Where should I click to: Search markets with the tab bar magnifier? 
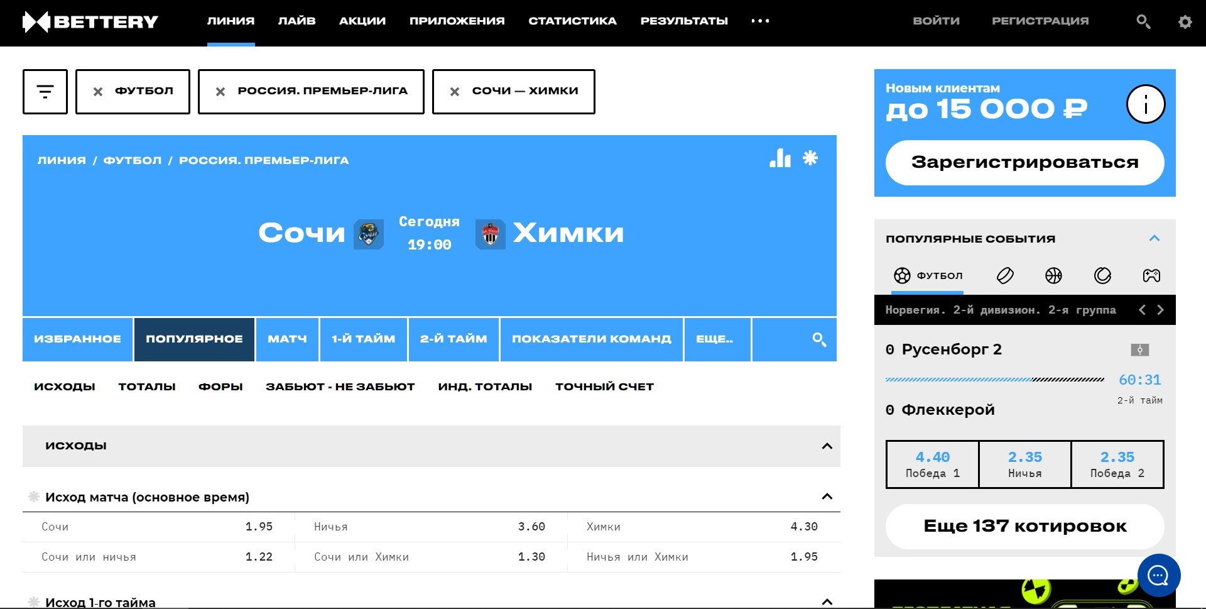(x=819, y=339)
